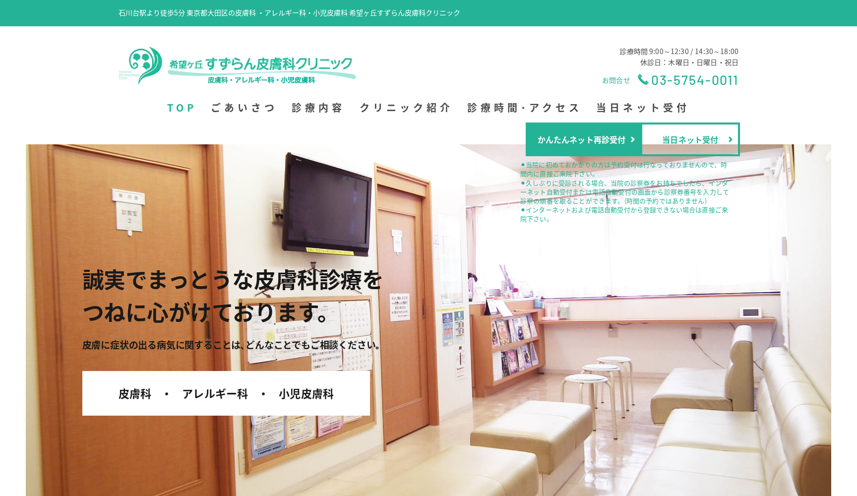The width and height of the screenshot is (857, 496).
Task: Click the arrow on 当日ネット受付 button
Action: click(x=731, y=139)
